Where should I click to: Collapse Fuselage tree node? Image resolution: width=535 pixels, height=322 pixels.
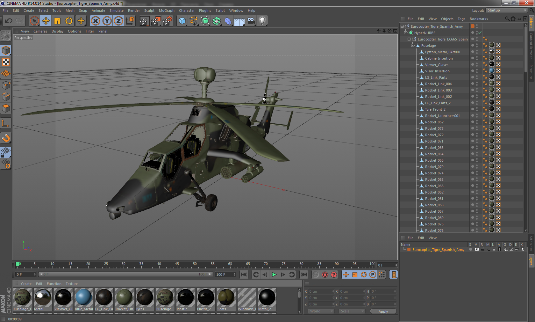tap(413, 46)
